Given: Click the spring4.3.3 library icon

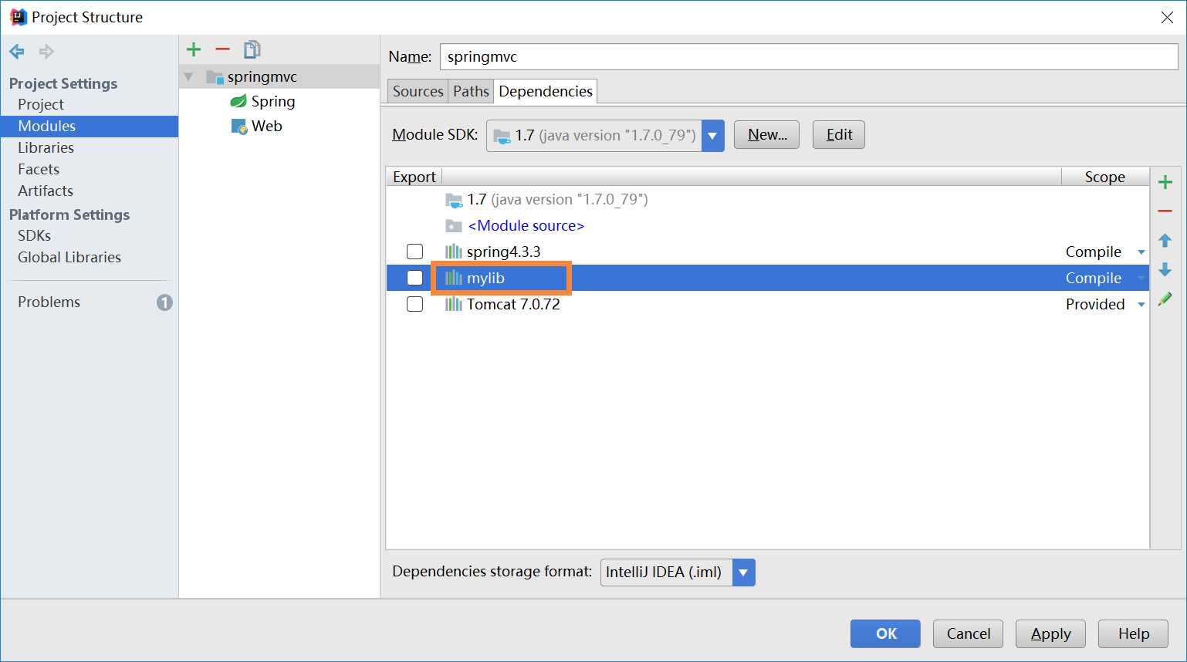Looking at the screenshot, I should [454, 252].
